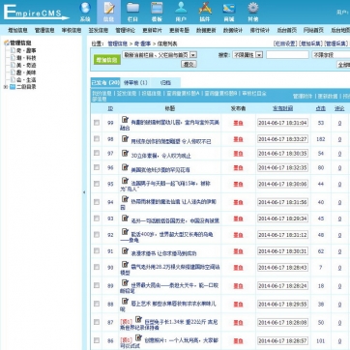Tick the checkbox for article ID 93

[x=97, y=219]
